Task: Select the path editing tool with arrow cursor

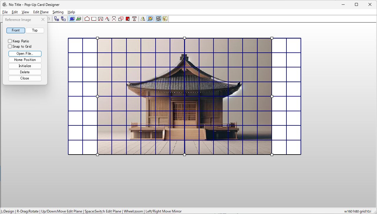Action: (x=107, y=19)
